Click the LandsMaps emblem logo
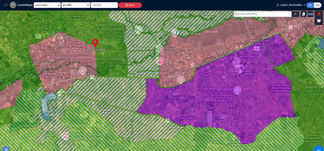The height and width of the screenshot is (151, 324). [x=13, y=5]
